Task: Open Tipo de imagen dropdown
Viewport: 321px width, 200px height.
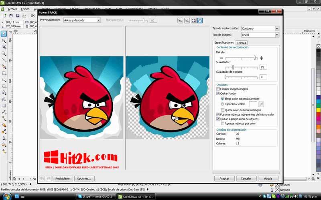Action: pos(277,35)
